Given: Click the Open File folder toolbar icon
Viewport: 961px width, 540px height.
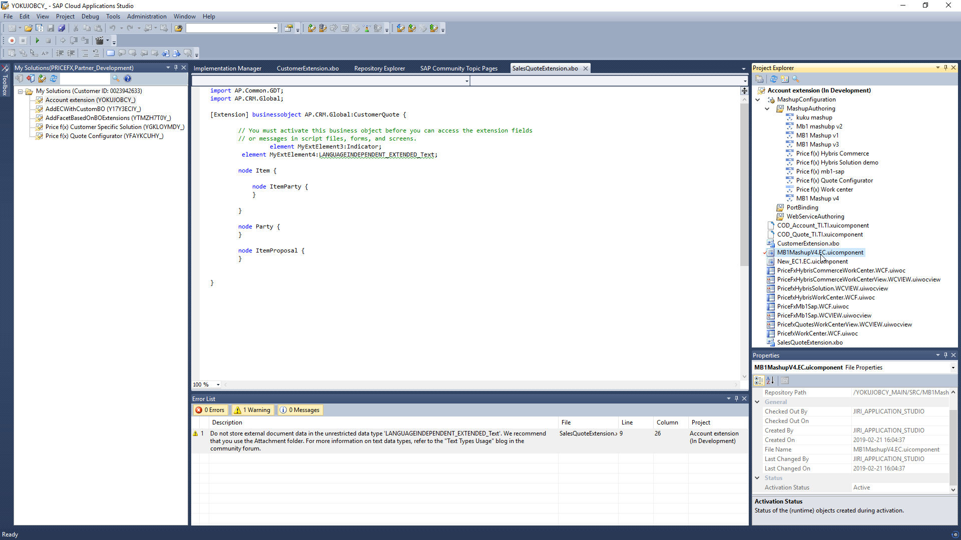Looking at the screenshot, I should click(x=29, y=28).
